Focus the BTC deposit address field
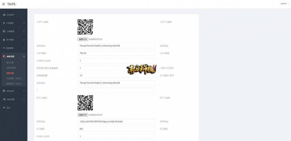The width and height of the screenshot is (291, 141). [116, 121]
